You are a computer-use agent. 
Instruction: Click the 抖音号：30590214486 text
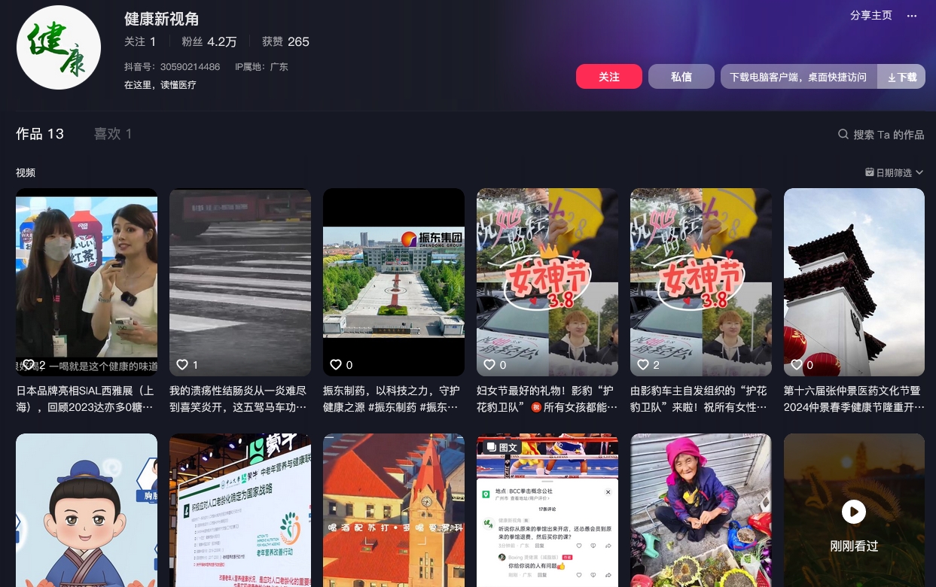tap(172, 67)
